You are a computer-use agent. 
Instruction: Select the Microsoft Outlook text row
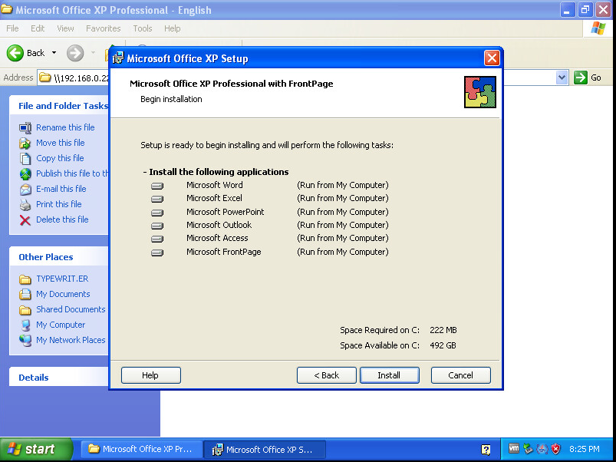tap(219, 225)
